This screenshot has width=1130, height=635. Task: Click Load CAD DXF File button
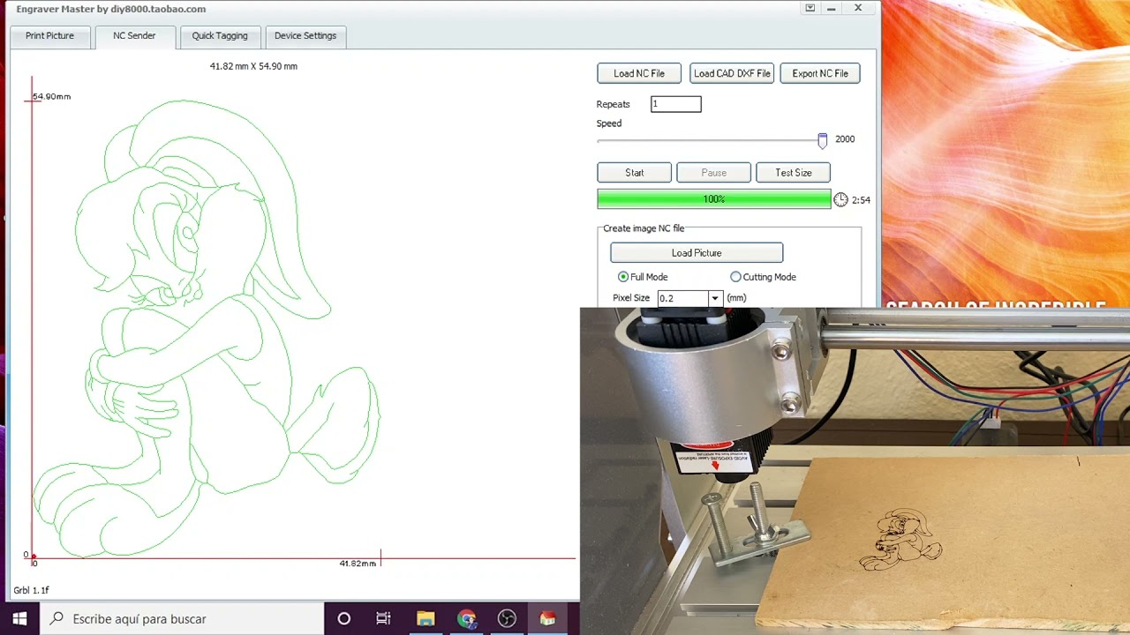tap(732, 73)
